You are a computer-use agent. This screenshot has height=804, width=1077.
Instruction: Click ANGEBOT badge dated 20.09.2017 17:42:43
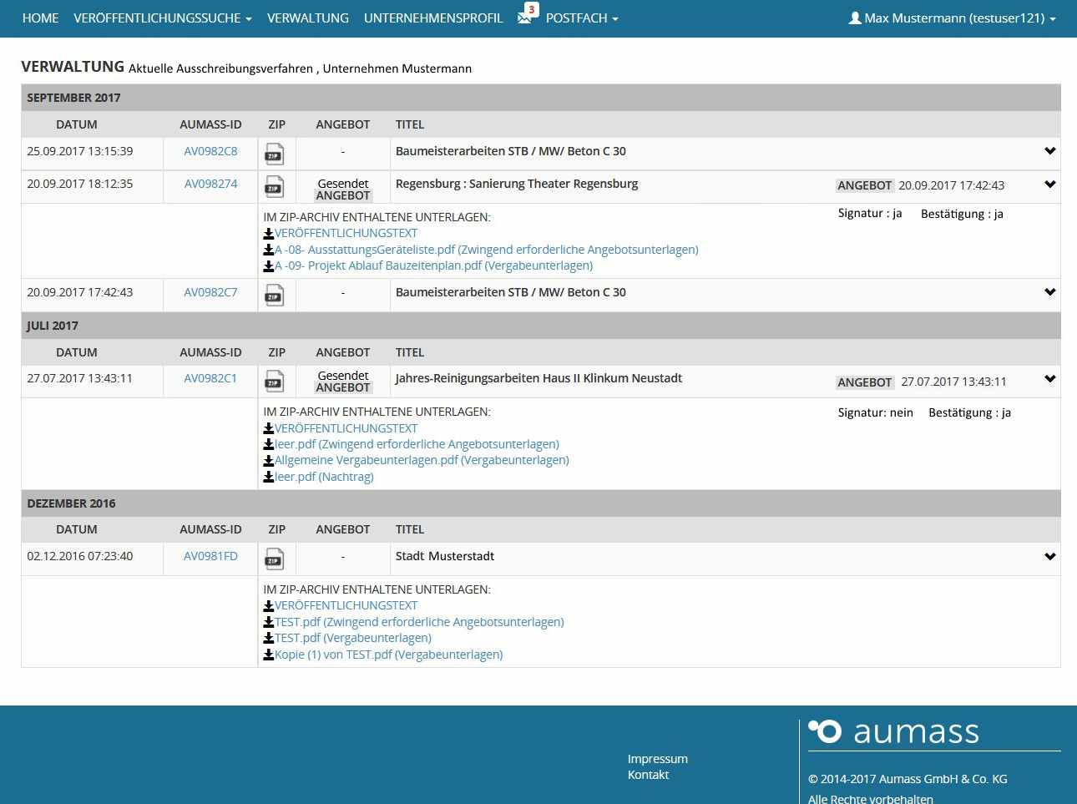coord(865,185)
